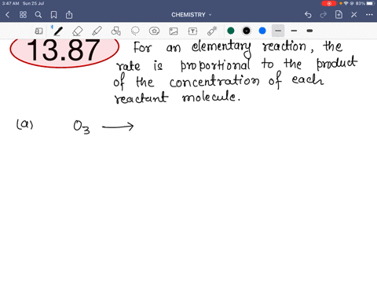The height and width of the screenshot is (283, 377).
Task: Select the thick stroke width
Action: (x=309, y=31)
